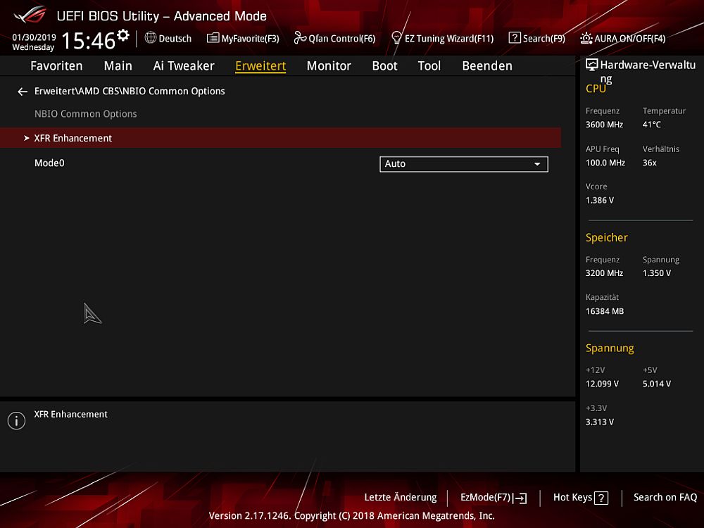
Task: Expand the XFR Enhancement submenu
Action: (x=281, y=138)
